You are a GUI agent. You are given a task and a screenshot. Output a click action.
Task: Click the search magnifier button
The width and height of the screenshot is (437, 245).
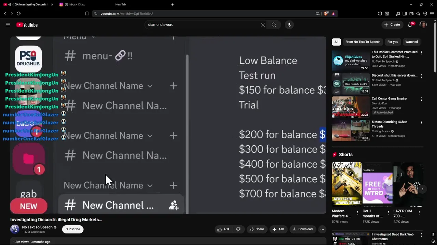274,24
